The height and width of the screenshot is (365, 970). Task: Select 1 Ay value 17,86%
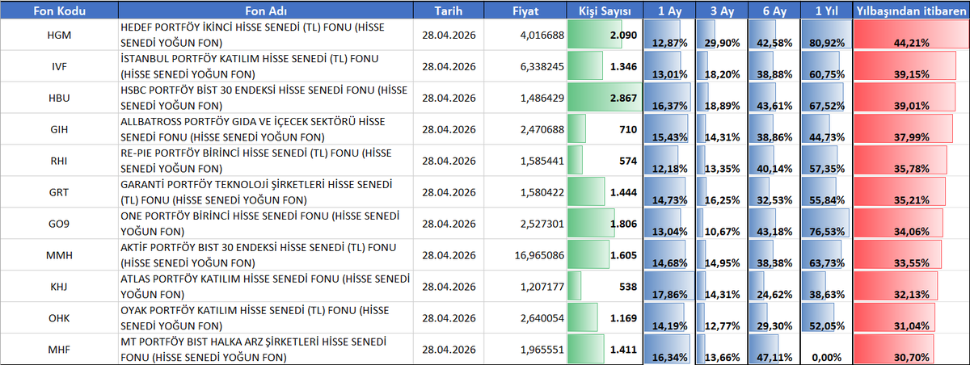coord(668,286)
